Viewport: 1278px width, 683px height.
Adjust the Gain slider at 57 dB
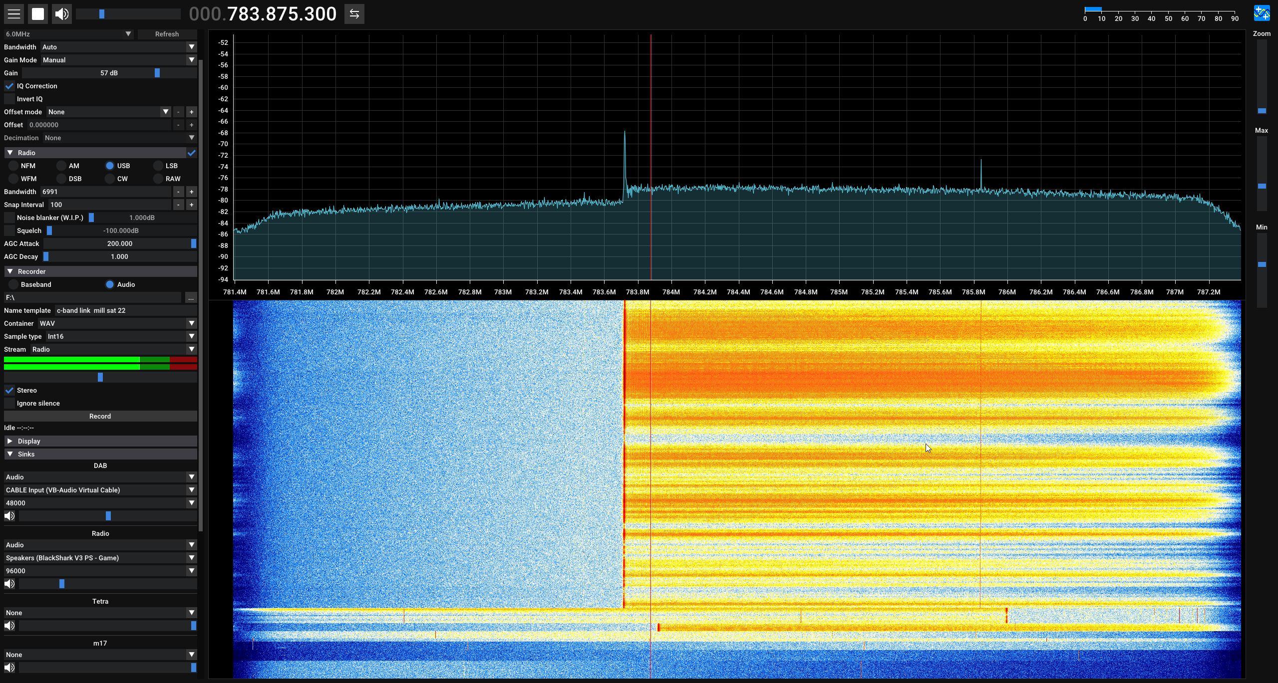coord(109,73)
